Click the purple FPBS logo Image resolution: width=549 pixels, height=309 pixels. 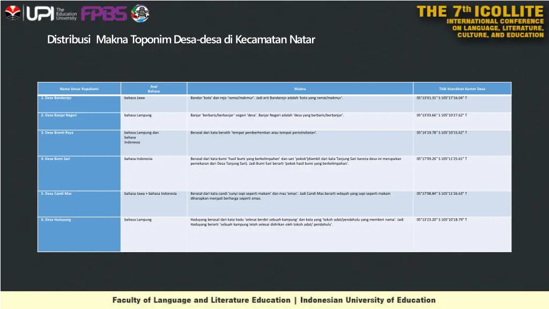[x=104, y=13]
